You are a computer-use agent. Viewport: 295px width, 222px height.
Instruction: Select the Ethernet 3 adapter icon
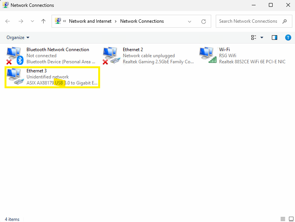click(x=14, y=77)
